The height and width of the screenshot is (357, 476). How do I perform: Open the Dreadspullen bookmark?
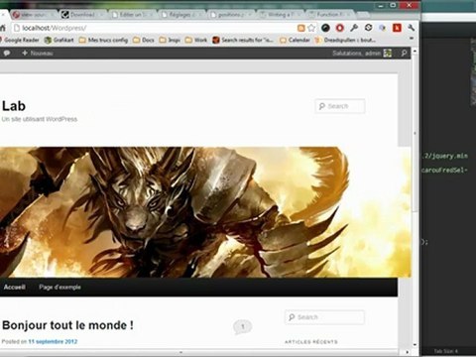click(345, 40)
